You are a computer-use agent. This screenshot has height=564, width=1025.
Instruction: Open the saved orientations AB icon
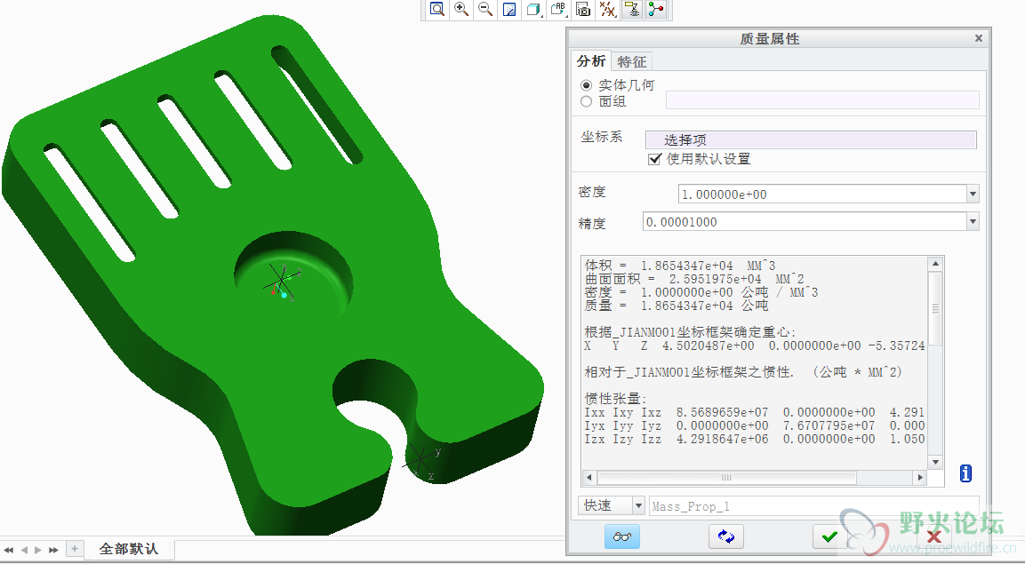558,9
